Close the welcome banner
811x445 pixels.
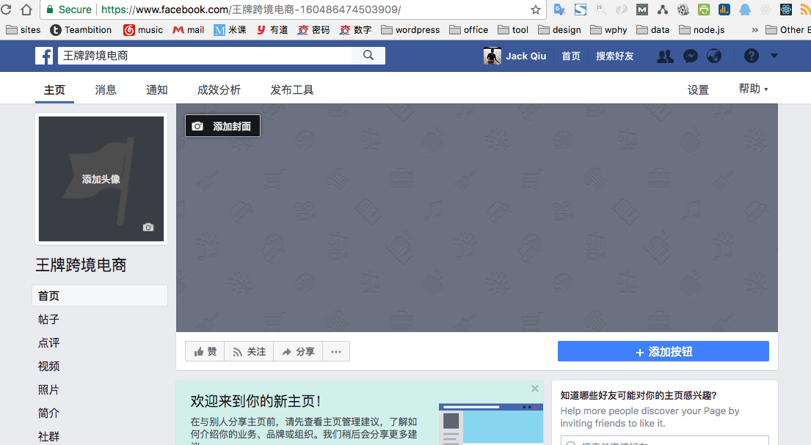click(535, 389)
